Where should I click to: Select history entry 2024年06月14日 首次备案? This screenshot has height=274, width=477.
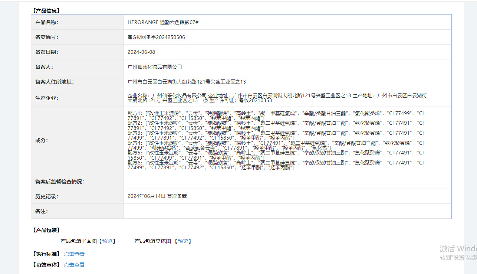point(157,196)
